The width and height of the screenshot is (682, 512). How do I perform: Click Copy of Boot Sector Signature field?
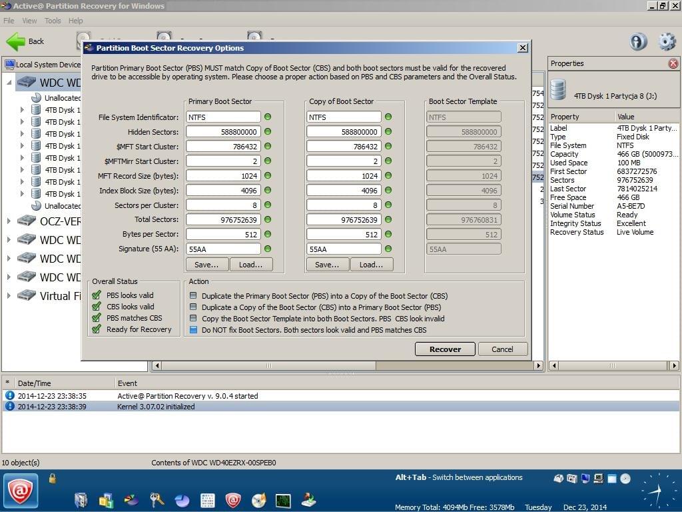click(344, 249)
